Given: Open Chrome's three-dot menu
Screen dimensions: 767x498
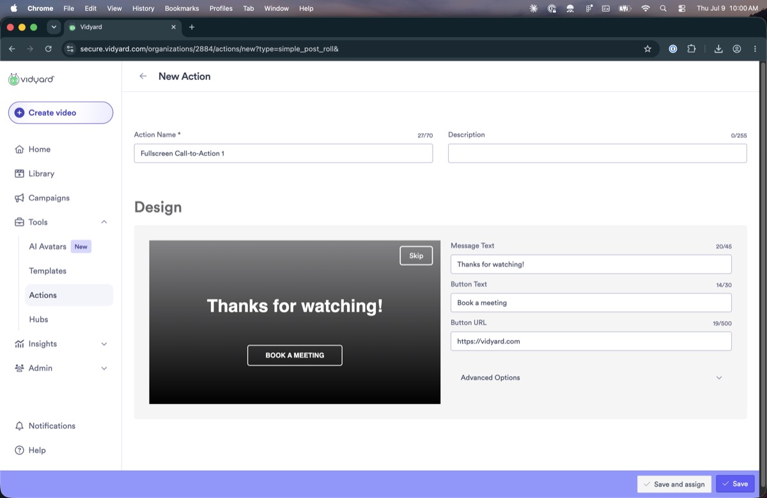Looking at the screenshot, I should click(755, 49).
